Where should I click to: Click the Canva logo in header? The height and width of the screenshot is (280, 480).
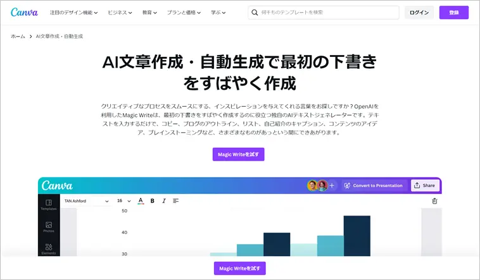coord(24,13)
